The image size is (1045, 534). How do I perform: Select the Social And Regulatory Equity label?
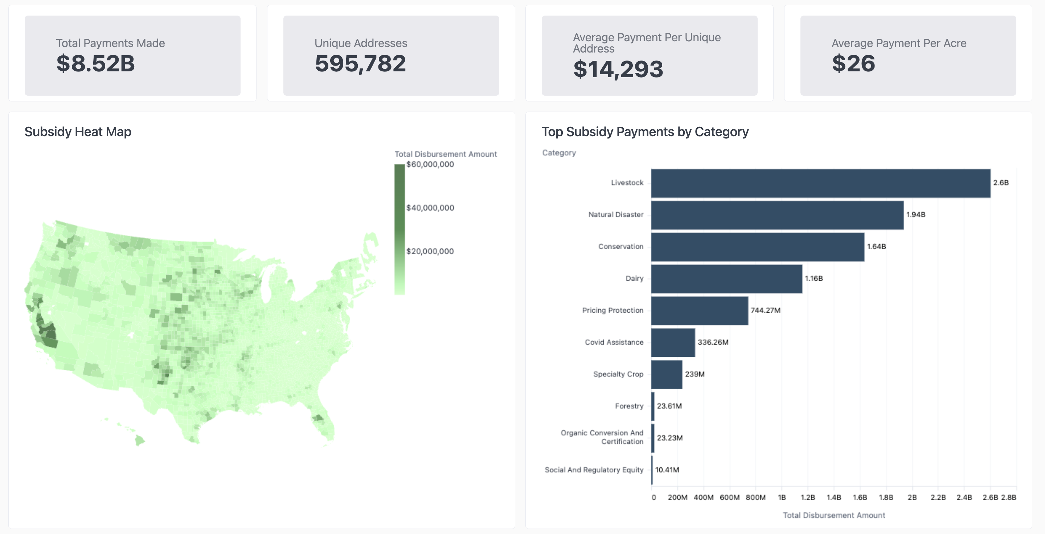click(x=594, y=470)
